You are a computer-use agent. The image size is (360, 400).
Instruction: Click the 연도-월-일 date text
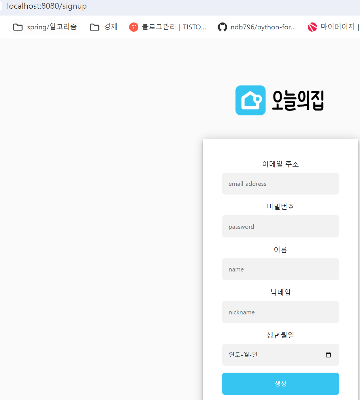point(243,355)
